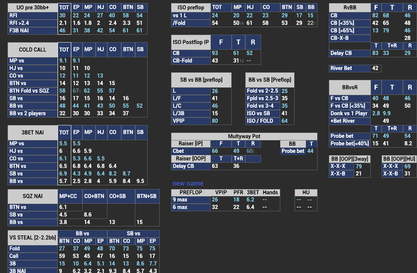The image size is (417, 273).
Task: Click '+Bet River' value 49
Action: pyautogui.click(x=386, y=121)
